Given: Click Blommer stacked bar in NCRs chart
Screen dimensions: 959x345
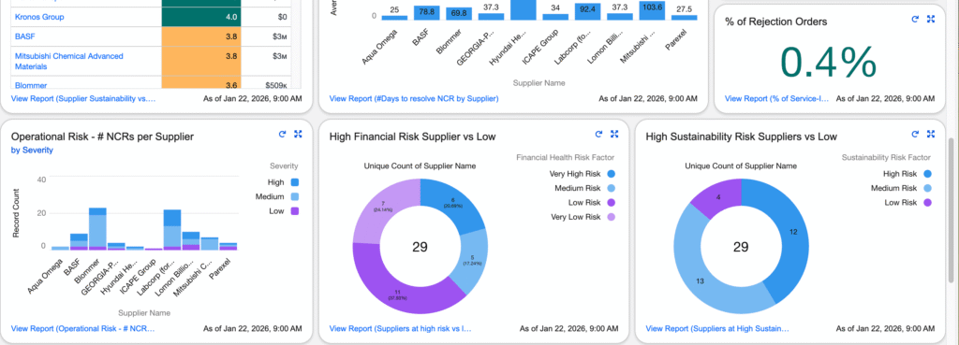Looking at the screenshot, I should tap(97, 228).
